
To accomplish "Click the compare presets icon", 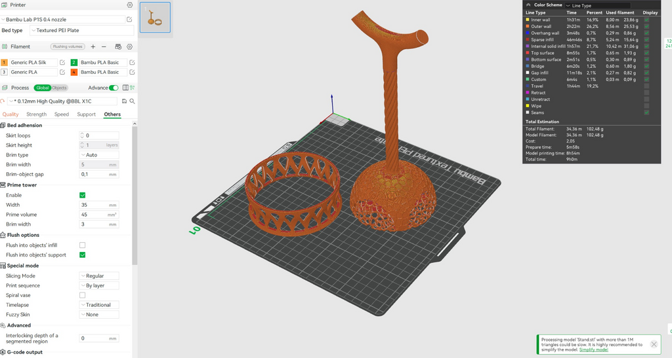I will [x=133, y=88].
